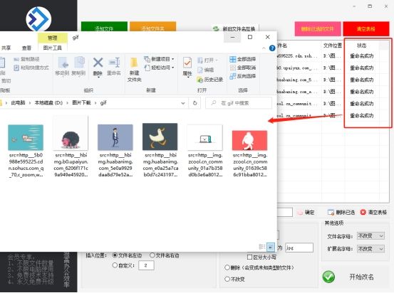
Task: Expand 打开 dropdown in ribbon
Action: (x=217, y=60)
